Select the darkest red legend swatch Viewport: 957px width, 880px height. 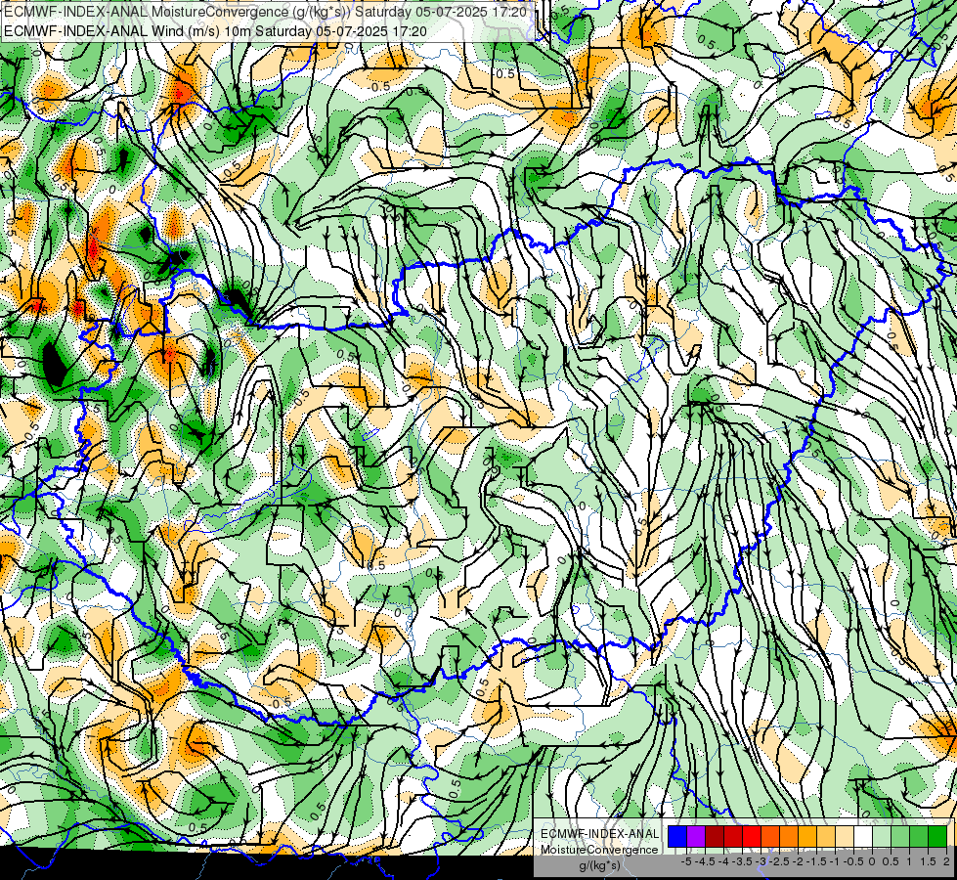click(x=715, y=836)
